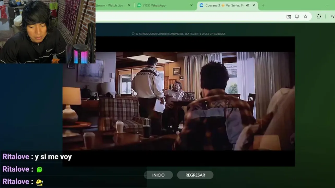Click the camera blocked icon in address bar
This screenshot has height=188, width=335.
[x=289, y=16]
